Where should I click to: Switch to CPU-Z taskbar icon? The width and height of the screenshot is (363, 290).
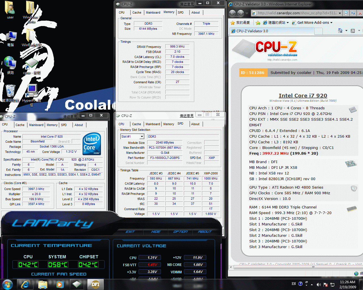(77, 284)
